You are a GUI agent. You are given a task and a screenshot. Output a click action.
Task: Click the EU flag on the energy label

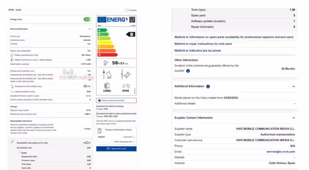click(x=102, y=20)
